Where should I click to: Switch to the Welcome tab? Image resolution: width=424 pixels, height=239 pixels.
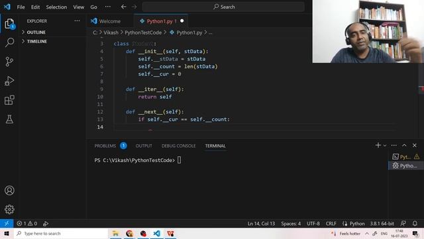tap(110, 21)
